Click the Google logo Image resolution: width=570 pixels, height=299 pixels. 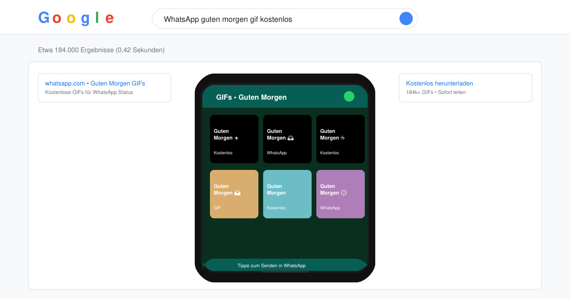pyautogui.click(x=76, y=19)
